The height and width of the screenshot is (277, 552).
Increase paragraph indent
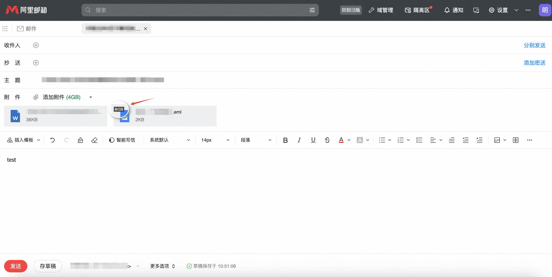click(479, 140)
